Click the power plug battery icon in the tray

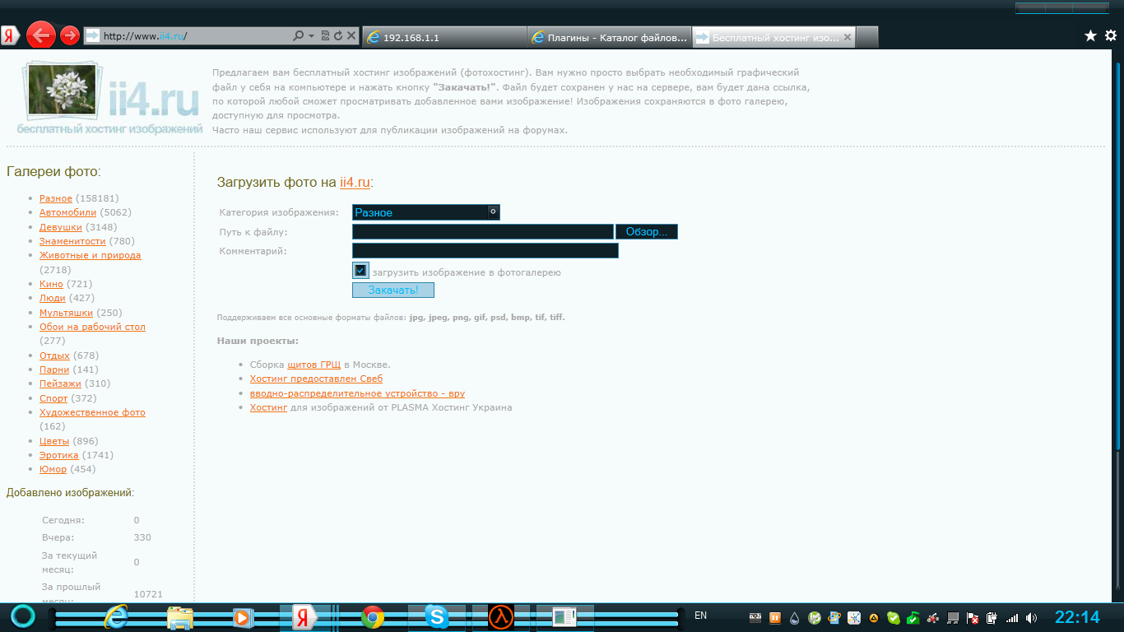coord(992,617)
